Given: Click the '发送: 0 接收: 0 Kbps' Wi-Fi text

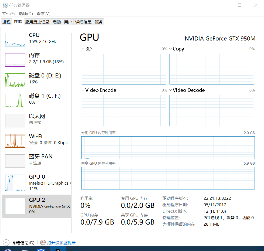Looking at the screenshot, I should click(x=48, y=143).
